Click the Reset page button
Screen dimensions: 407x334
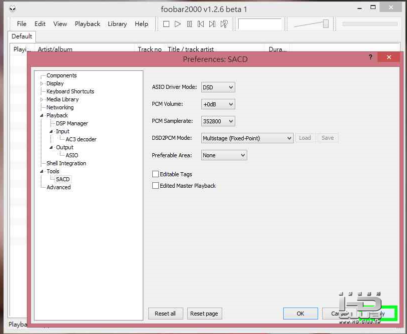[204, 314]
